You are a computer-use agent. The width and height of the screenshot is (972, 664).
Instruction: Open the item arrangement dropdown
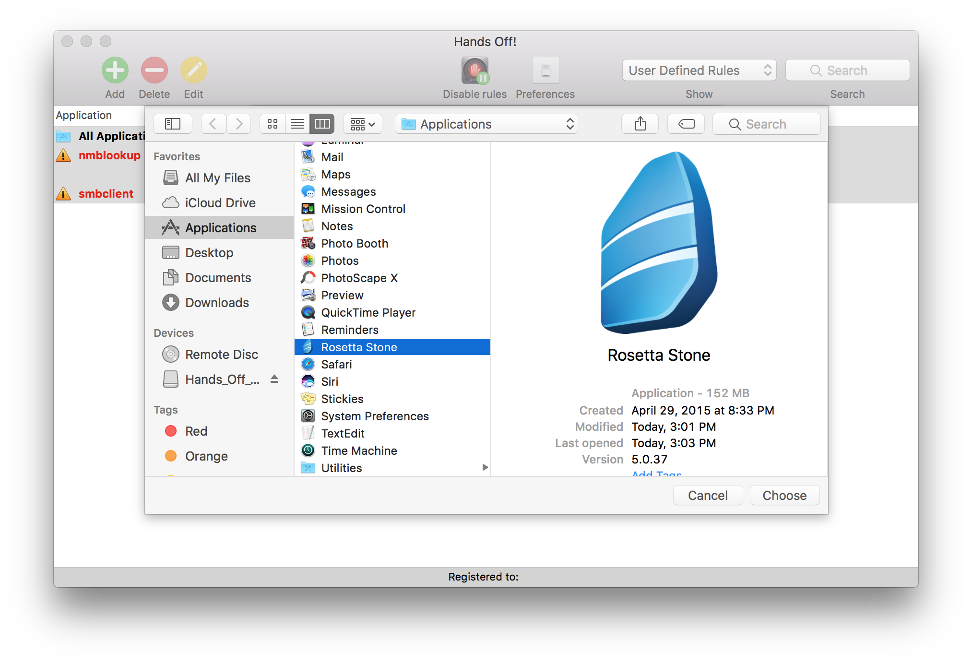point(363,124)
